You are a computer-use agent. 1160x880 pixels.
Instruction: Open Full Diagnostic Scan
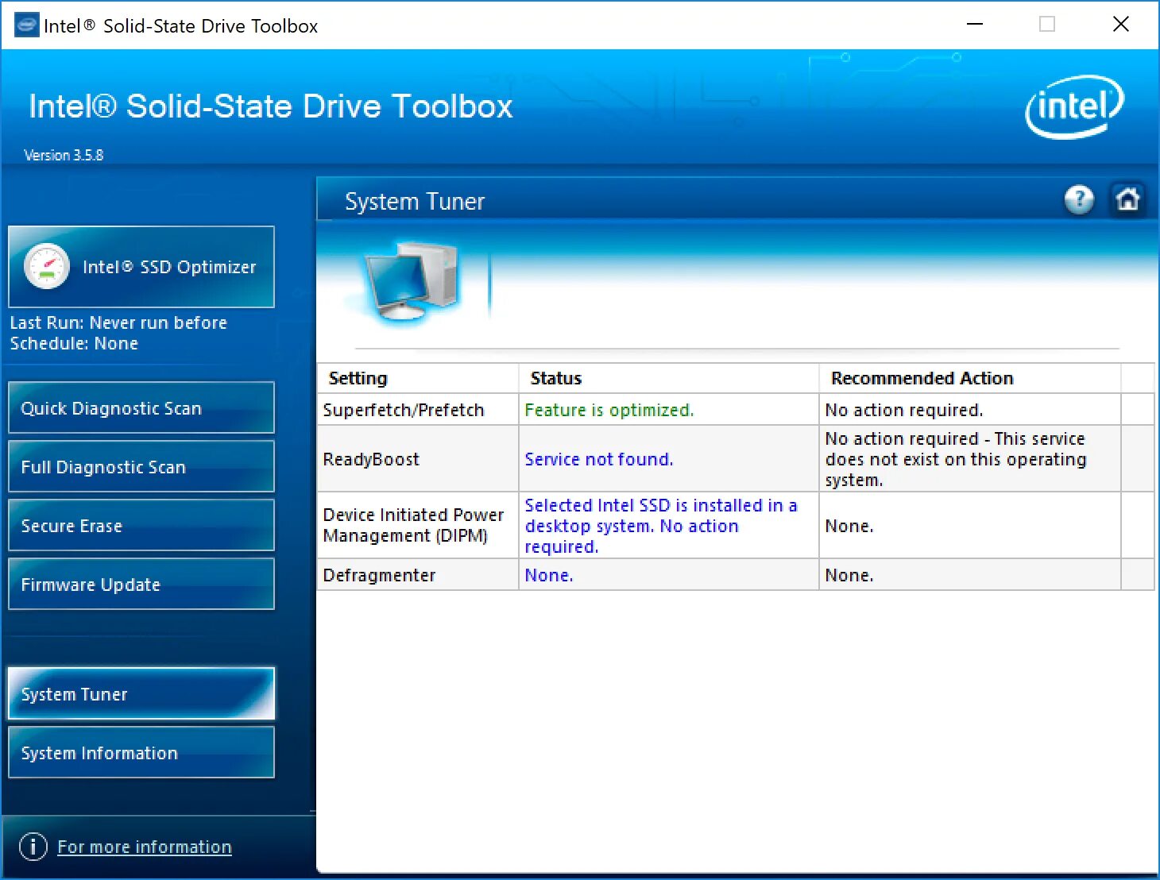(x=141, y=466)
